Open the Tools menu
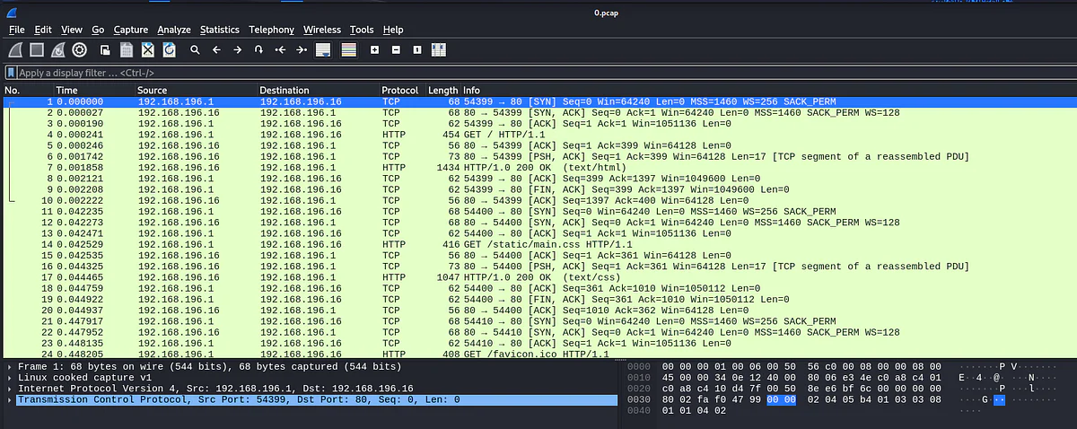 pyautogui.click(x=362, y=30)
